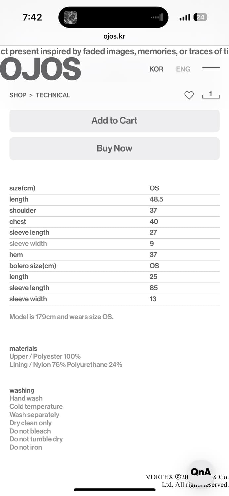229x496 pixels.
Task: Tap the scrolling announcement banner text
Action: [x=114, y=51]
